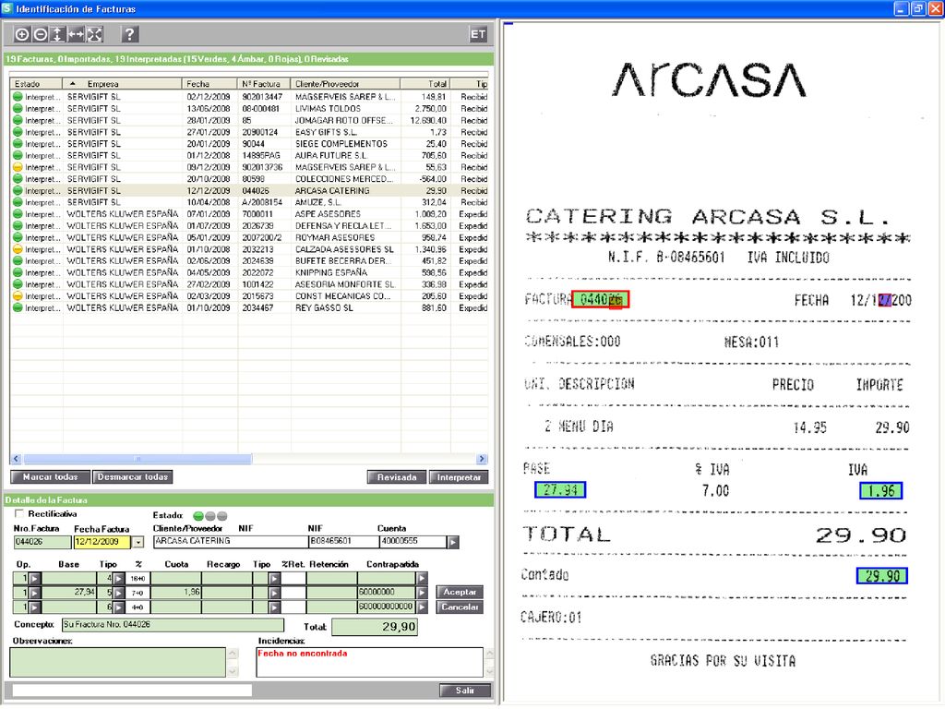
Task: Click the list scrollbar right arrow
Action: point(482,459)
